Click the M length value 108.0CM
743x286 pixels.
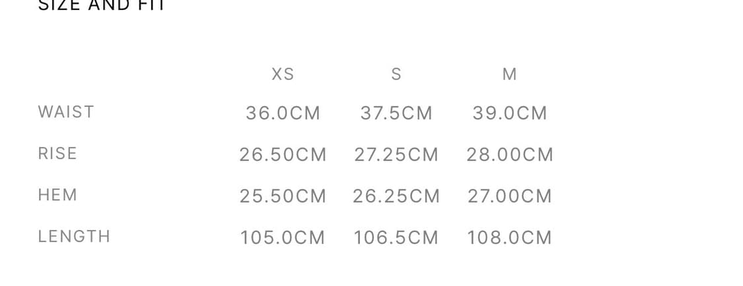510,238
